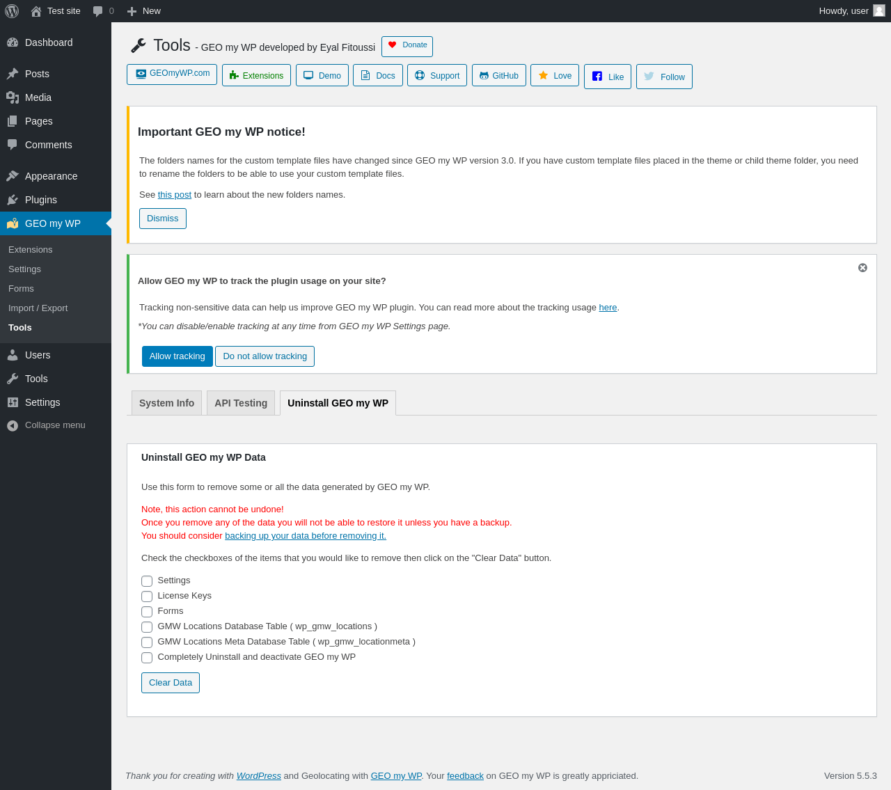Check the Forms removal checkbox
Screen dimensions: 891x790
(x=147, y=612)
